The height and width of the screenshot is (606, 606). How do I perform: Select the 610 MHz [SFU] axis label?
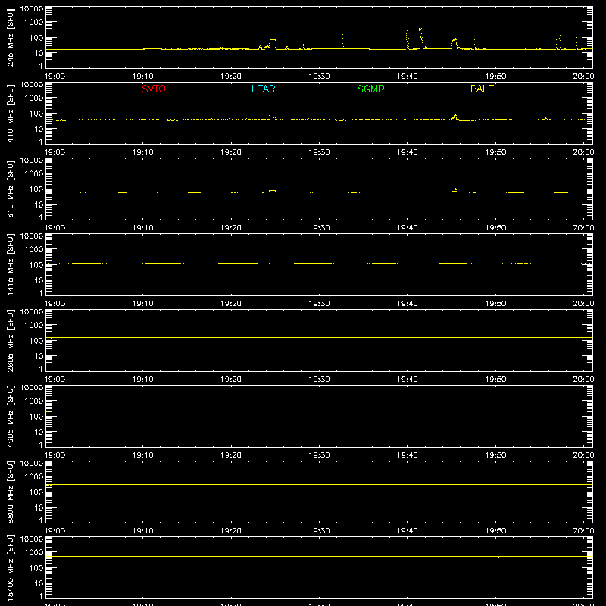coord(10,189)
